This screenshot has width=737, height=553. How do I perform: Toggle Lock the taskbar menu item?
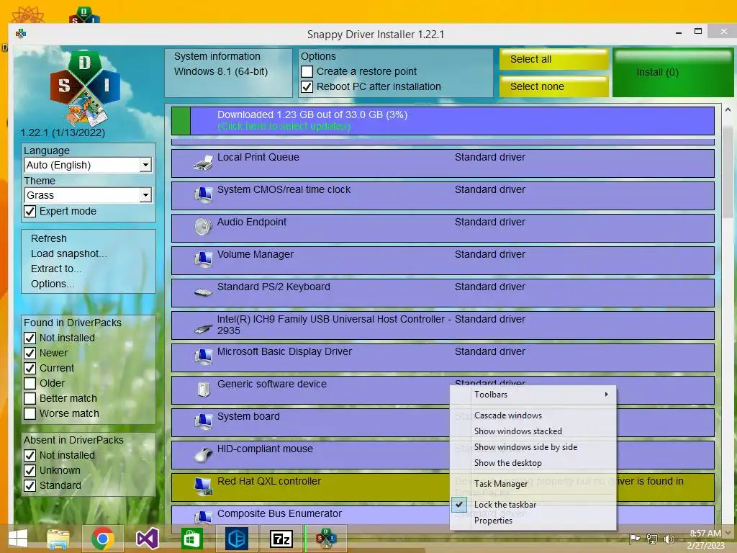pyautogui.click(x=533, y=505)
